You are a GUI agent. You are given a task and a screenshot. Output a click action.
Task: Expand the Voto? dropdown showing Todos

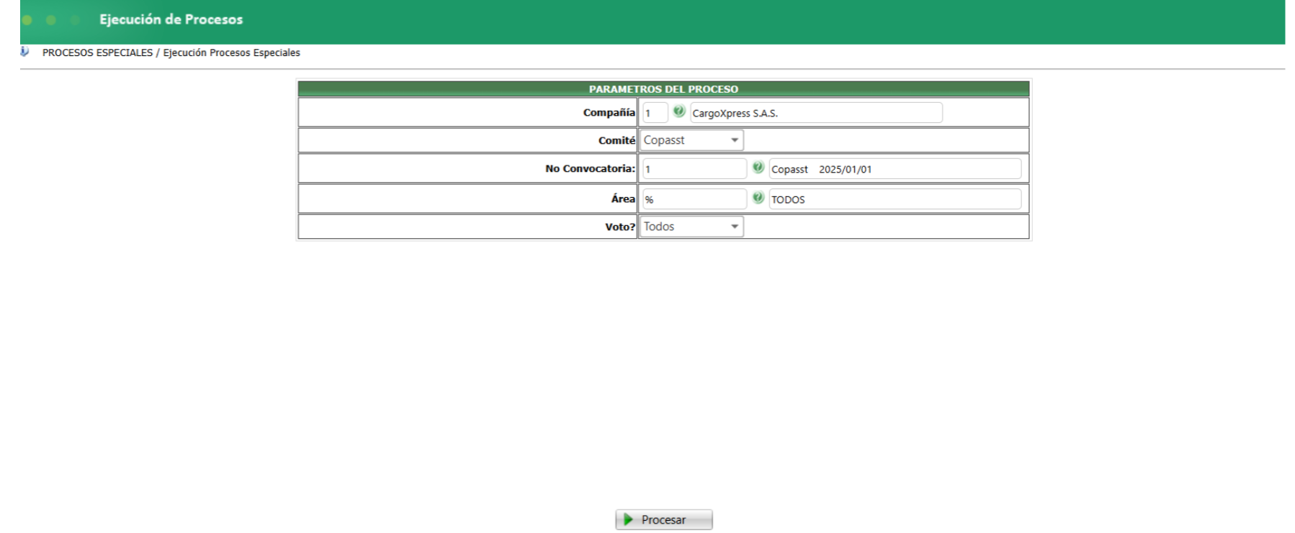click(691, 227)
